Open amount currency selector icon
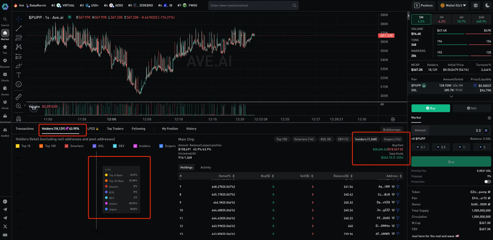 pos(486,130)
